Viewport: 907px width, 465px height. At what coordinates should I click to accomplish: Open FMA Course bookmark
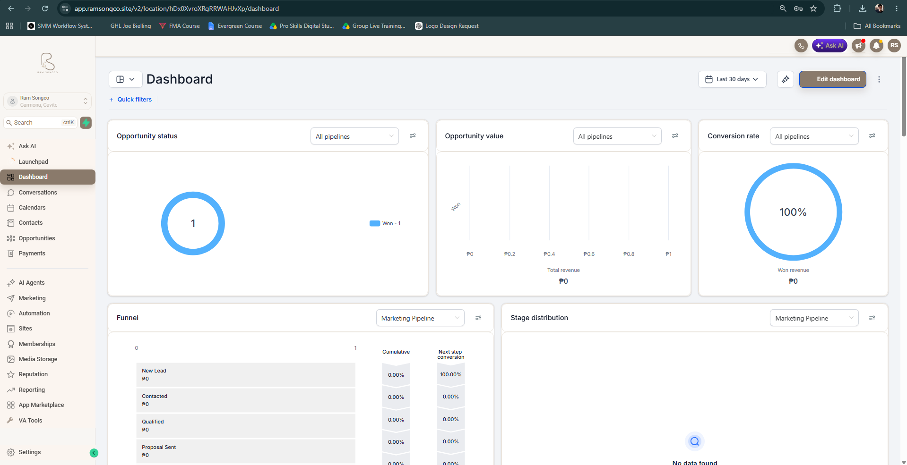(180, 26)
